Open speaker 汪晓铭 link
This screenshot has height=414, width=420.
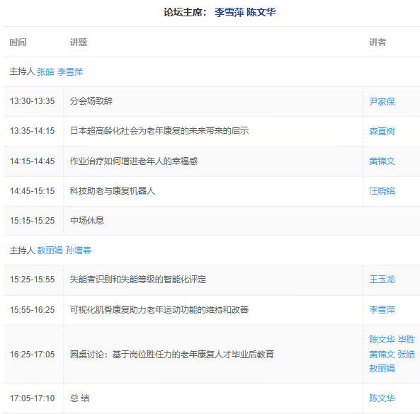[x=382, y=191]
